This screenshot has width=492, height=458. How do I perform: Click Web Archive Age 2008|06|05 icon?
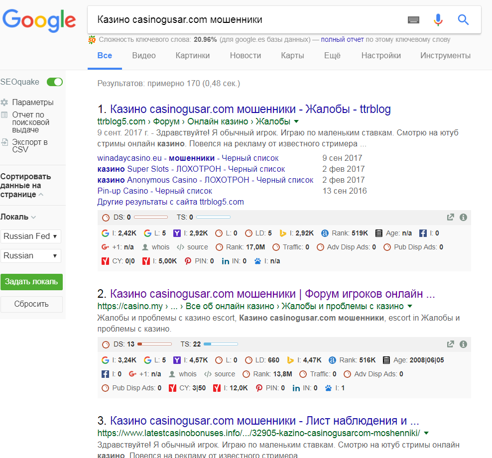tap(386, 360)
